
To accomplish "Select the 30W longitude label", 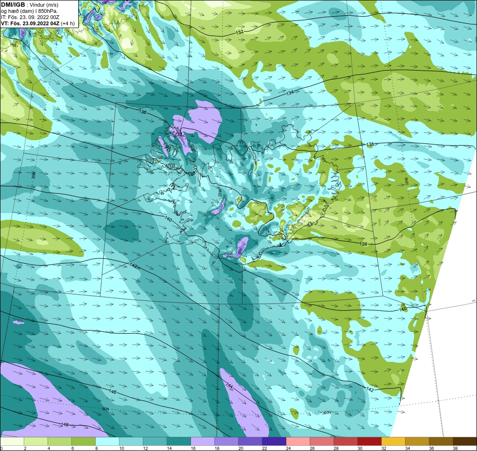I will coord(33,176).
